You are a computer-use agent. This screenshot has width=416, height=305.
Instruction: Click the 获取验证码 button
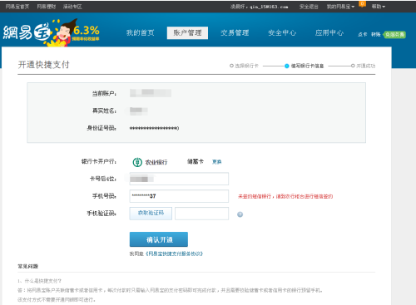pyautogui.click(x=151, y=214)
